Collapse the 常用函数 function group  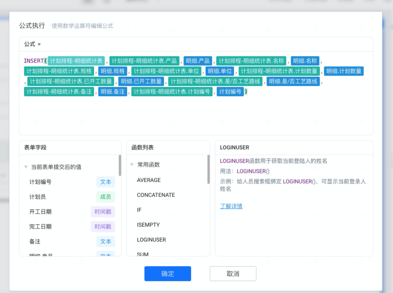click(132, 165)
